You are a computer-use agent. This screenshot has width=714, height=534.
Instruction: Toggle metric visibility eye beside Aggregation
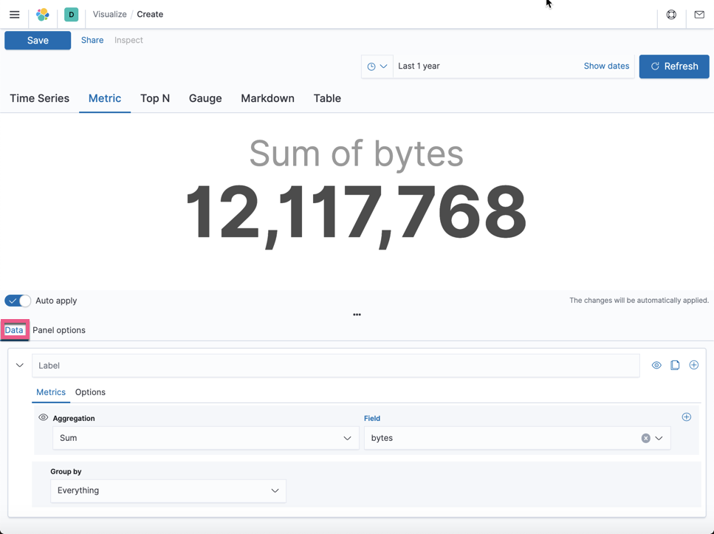pyautogui.click(x=43, y=417)
